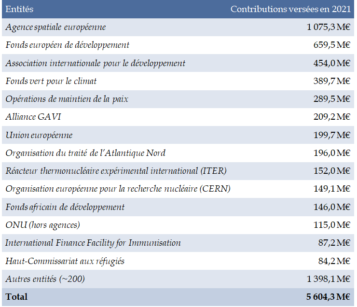Click the 'Agence spatiale européenne' row label
This screenshot has width=357, height=307.
click(x=55, y=27)
